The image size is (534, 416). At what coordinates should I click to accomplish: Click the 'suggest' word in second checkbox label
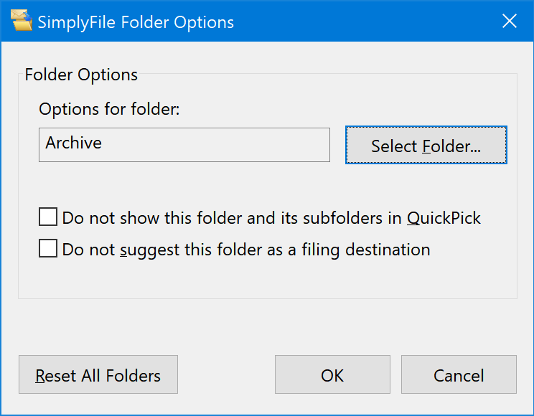click(149, 250)
